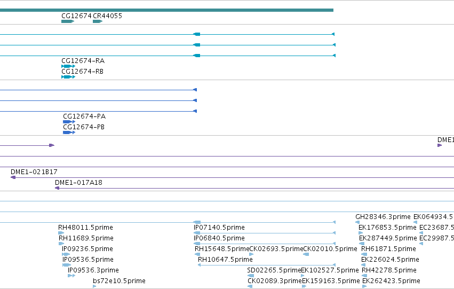Click the RH15648.5prime label
Image resolution: width=454 pixels, height=289 pixels.
[222, 249]
